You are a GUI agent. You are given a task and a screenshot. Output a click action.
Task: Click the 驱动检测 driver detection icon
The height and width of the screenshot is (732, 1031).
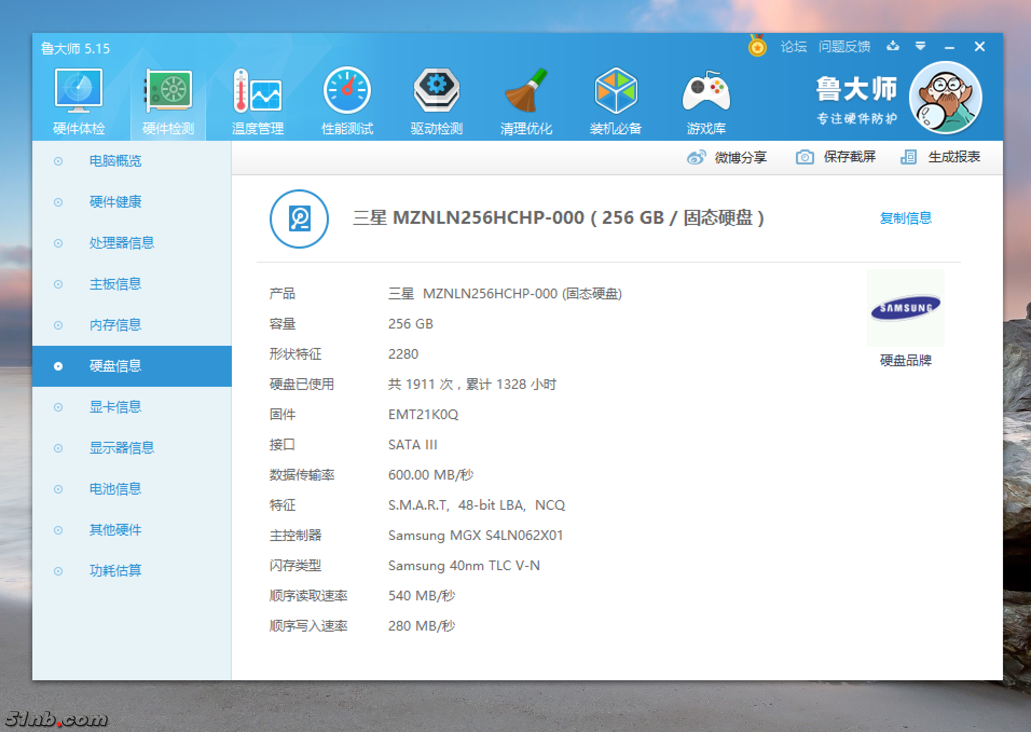pos(436,91)
